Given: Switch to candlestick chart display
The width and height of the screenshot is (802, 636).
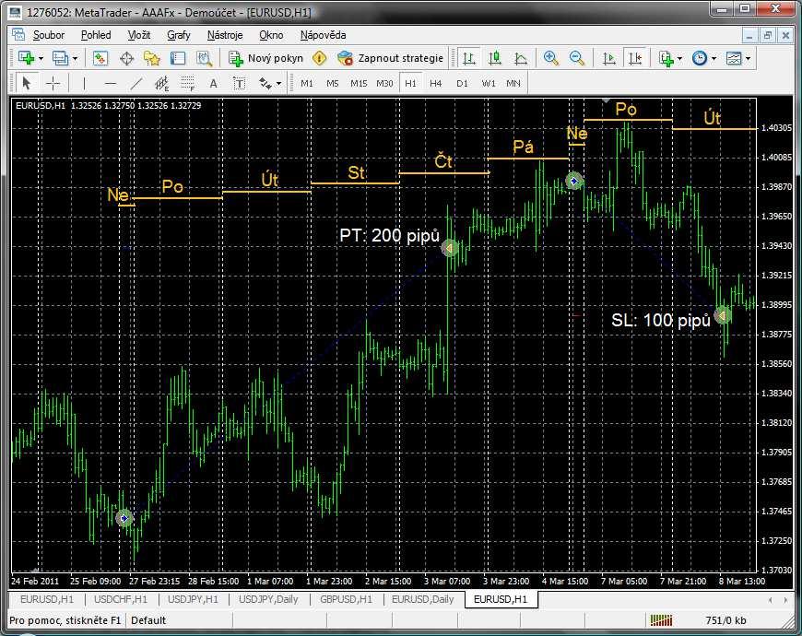Looking at the screenshot, I should tap(495, 58).
